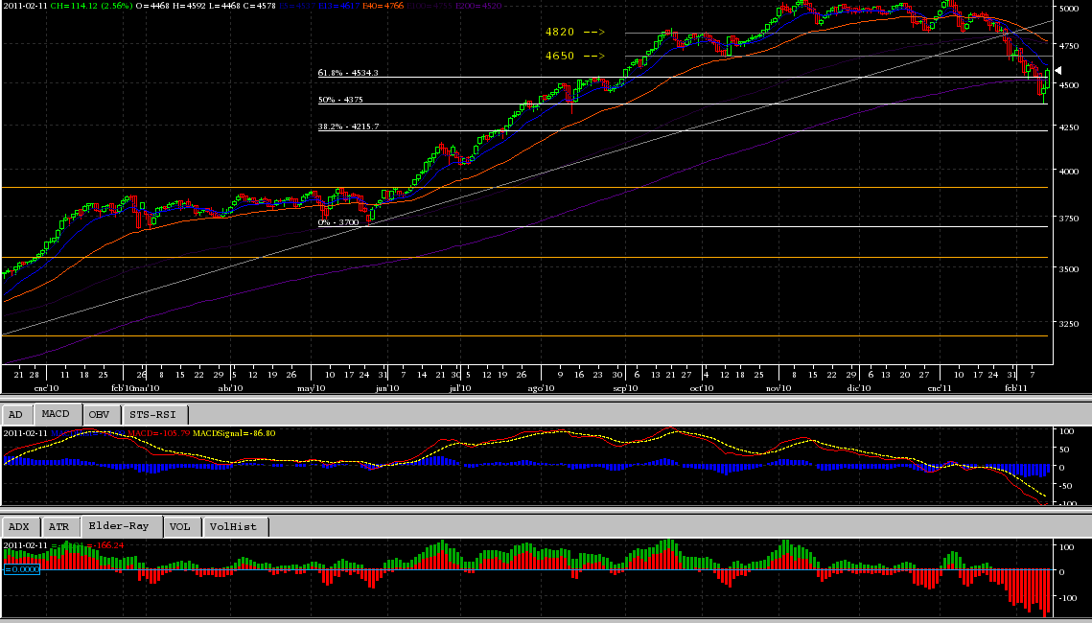Click the nov'10 label on the date axis
This screenshot has width=1092, height=623.
[x=778, y=389]
